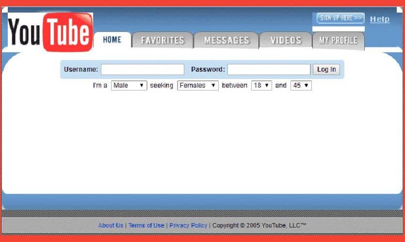Go to the VIDEOS tab
This screenshot has width=405, height=242.
pyautogui.click(x=285, y=40)
